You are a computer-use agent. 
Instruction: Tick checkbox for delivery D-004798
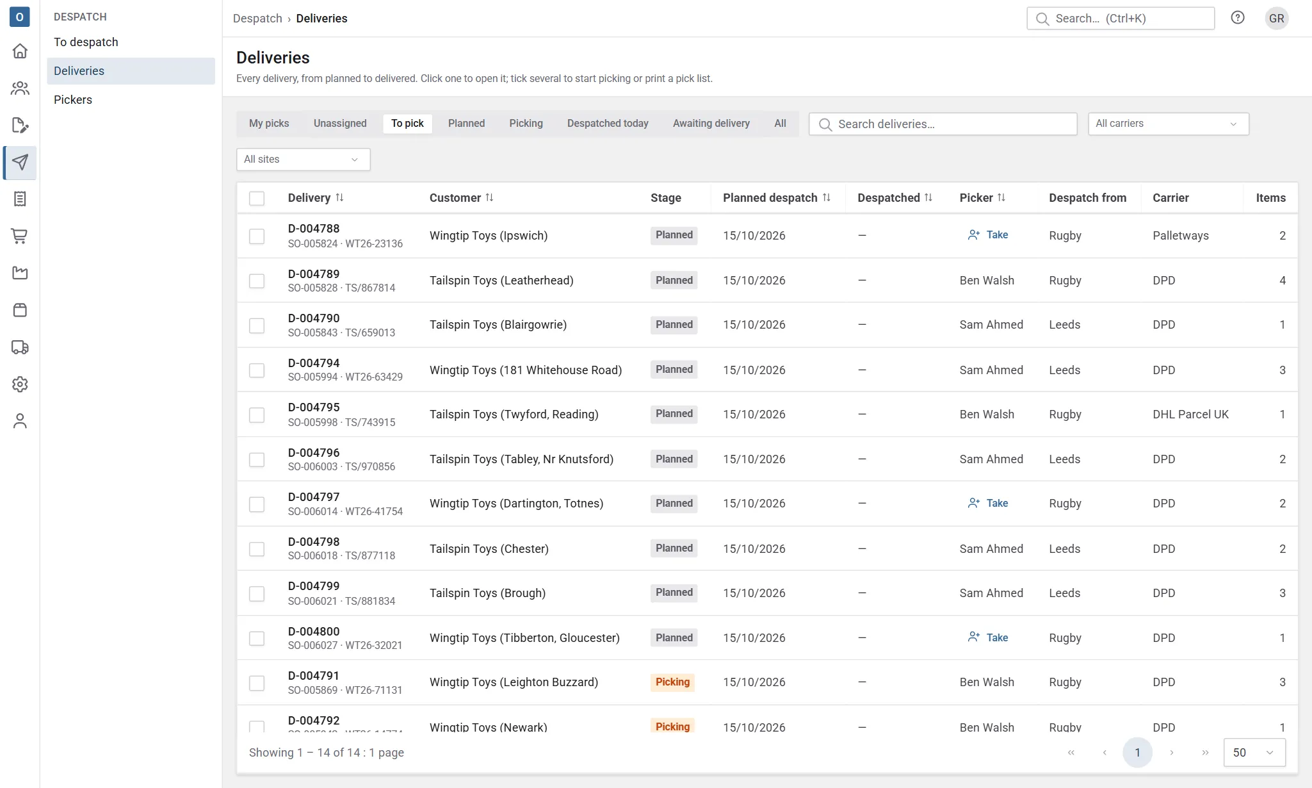[x=257, y=549]
